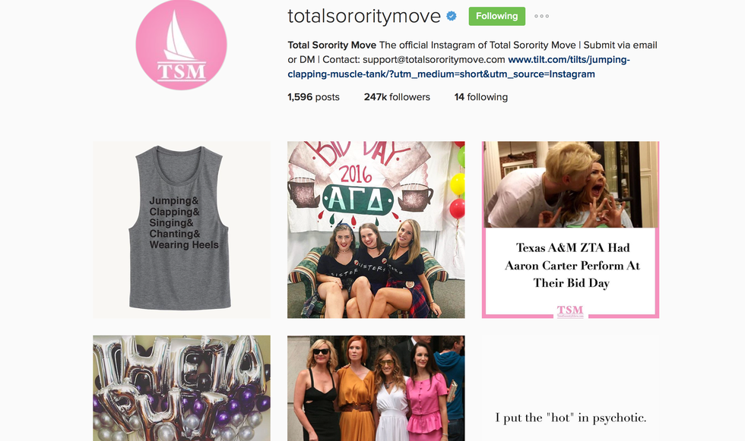Click the Aaron Carter kiss photo area

pyautogui.click(x=570, y=184)
